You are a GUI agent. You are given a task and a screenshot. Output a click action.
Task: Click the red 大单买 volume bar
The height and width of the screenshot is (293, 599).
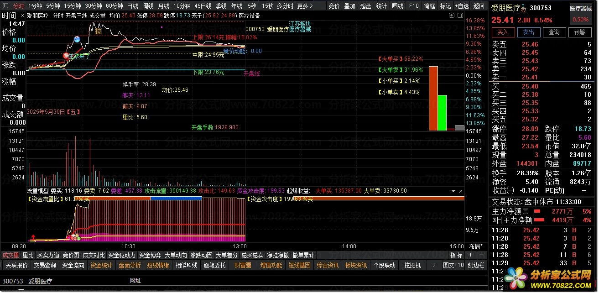coord(433,98)
